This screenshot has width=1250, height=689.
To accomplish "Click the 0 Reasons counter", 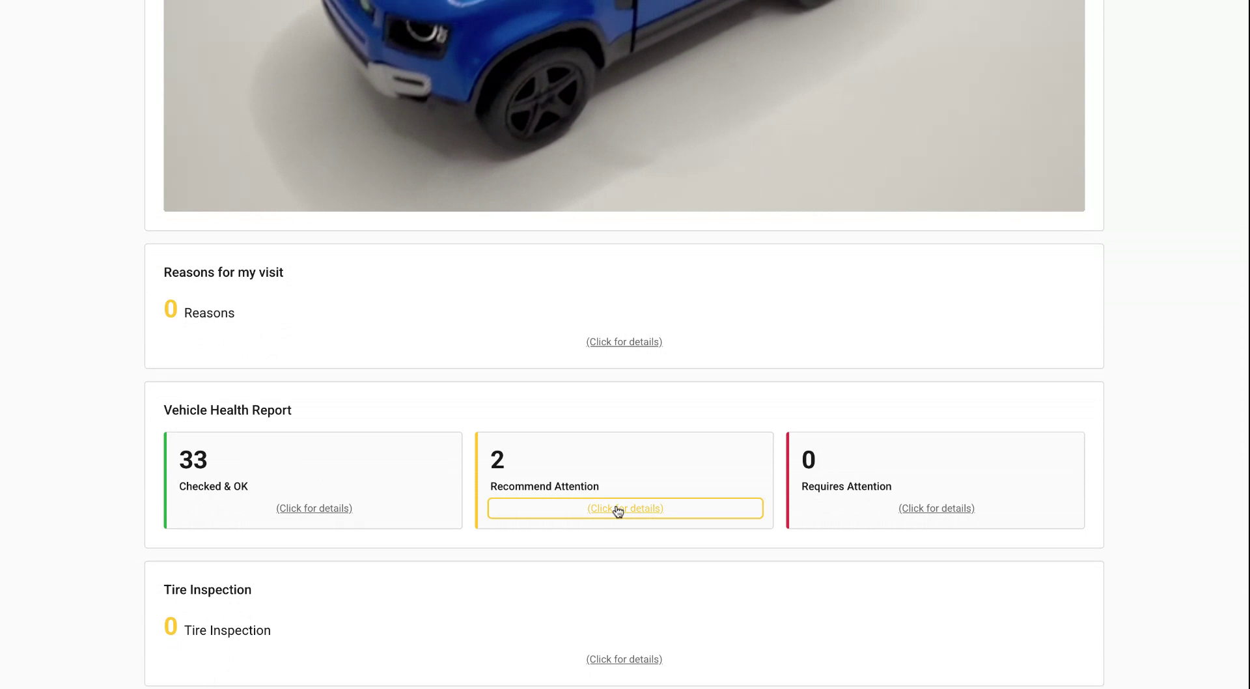I will pos(171,309).
